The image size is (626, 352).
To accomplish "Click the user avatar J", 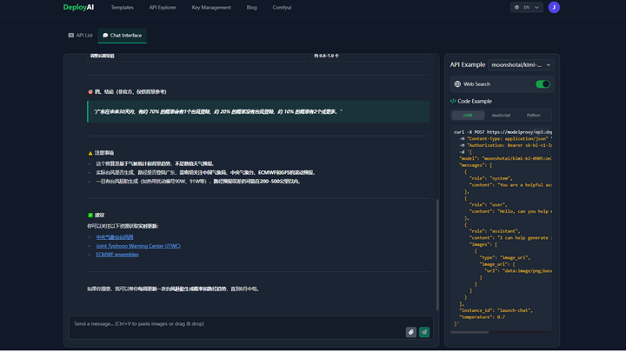I will 554,7.
